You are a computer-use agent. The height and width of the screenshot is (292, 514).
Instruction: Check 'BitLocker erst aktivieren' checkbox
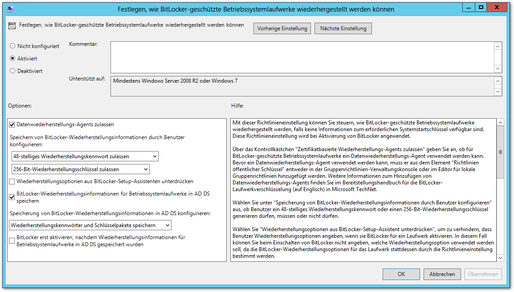tap(12, 240)
